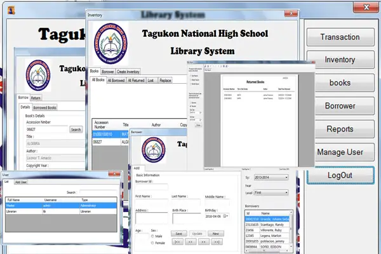Select the admin Administrator user row
This screenshot has width=381, height=254.
point(61,206)
